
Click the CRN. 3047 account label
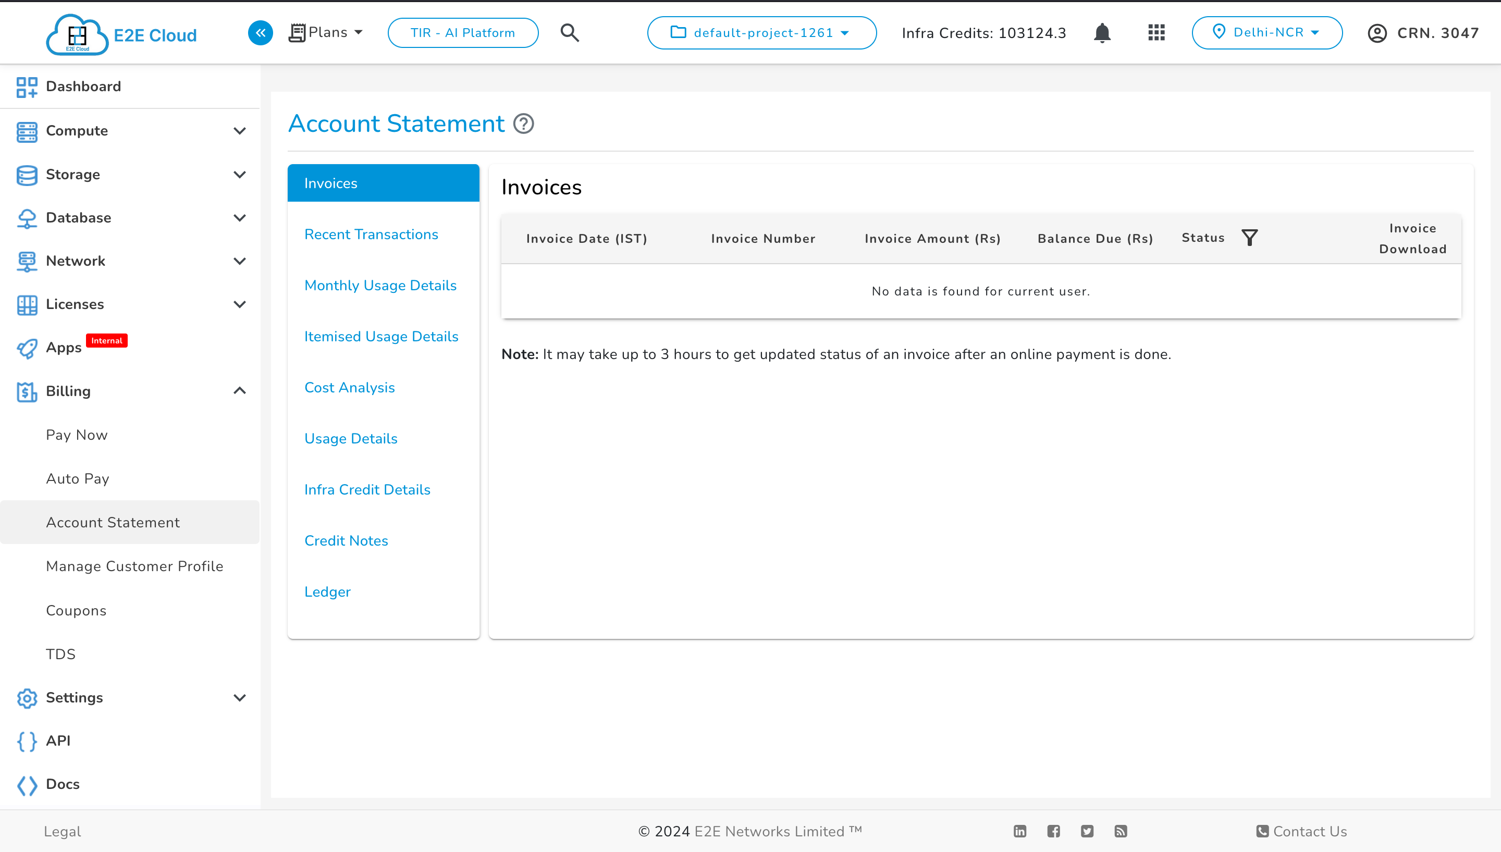1438,33
